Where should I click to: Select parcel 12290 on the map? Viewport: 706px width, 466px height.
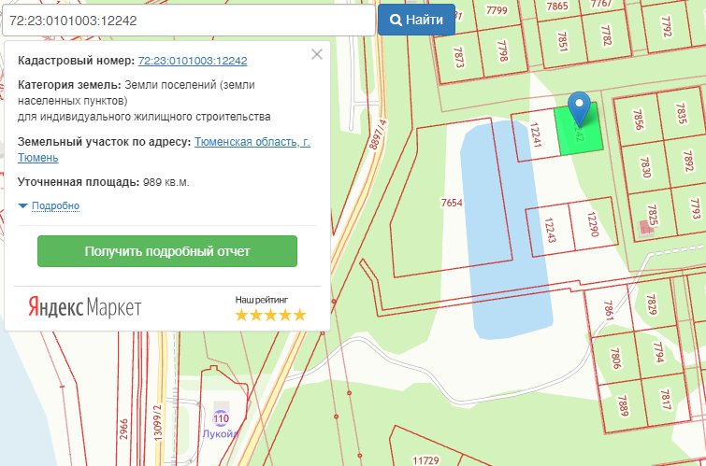[x=592, y=224]
